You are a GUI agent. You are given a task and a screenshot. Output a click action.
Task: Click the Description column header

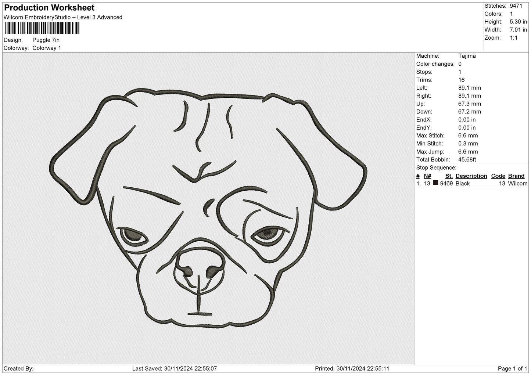tap(471, 176)
